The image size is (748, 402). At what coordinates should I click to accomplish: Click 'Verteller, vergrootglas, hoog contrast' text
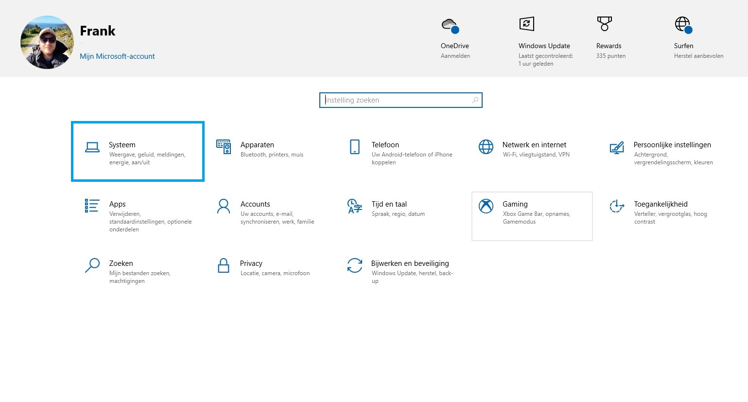click(x=670, y=218)
